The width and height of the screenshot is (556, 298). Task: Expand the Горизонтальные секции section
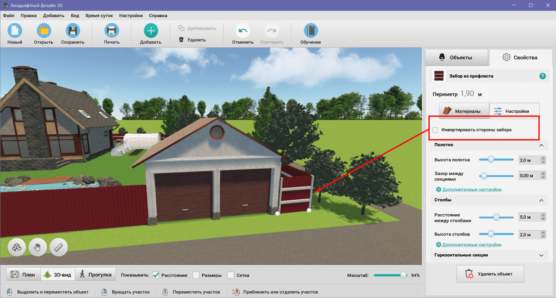[542, 255]
